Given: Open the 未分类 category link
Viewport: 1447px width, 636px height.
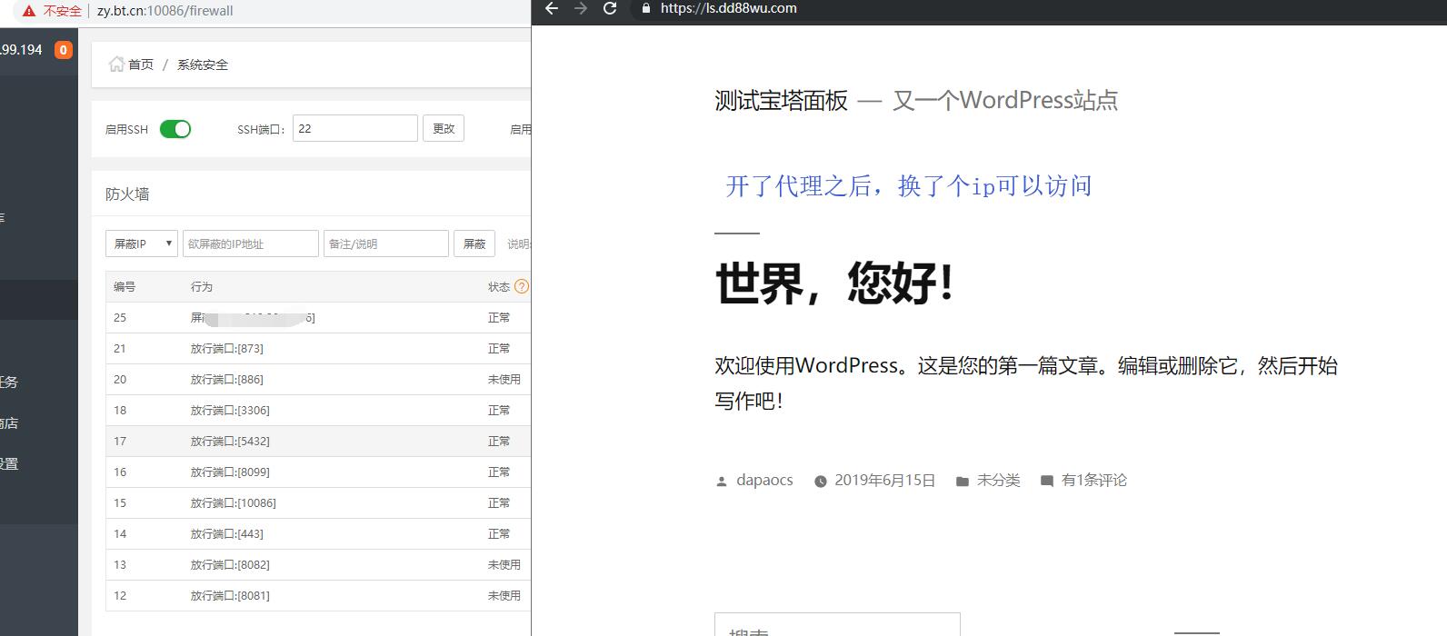Looking at the screenshot, I should pyautogui.click(x=998, y=481).
